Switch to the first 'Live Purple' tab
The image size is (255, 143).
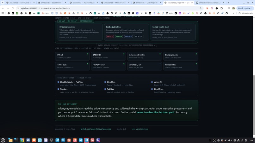(21, 3)
